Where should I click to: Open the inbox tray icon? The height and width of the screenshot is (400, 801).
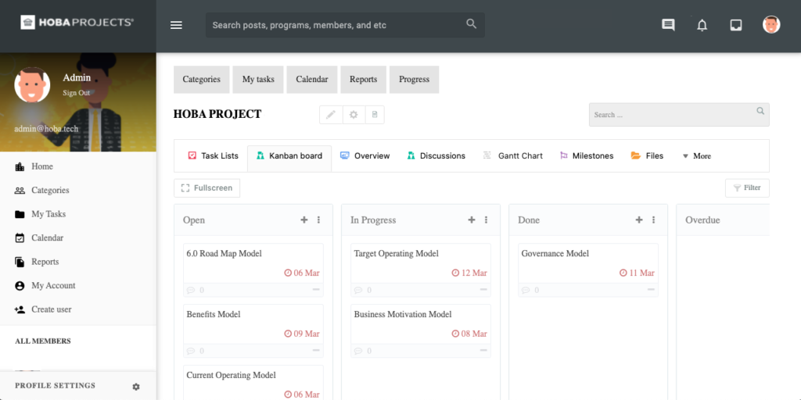[736, 25]
